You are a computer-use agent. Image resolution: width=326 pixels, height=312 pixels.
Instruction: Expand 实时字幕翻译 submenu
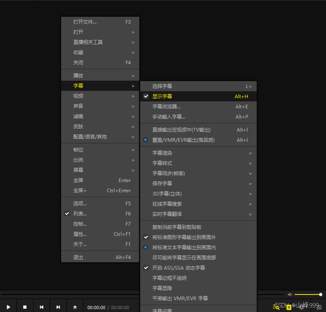[198, 214]
